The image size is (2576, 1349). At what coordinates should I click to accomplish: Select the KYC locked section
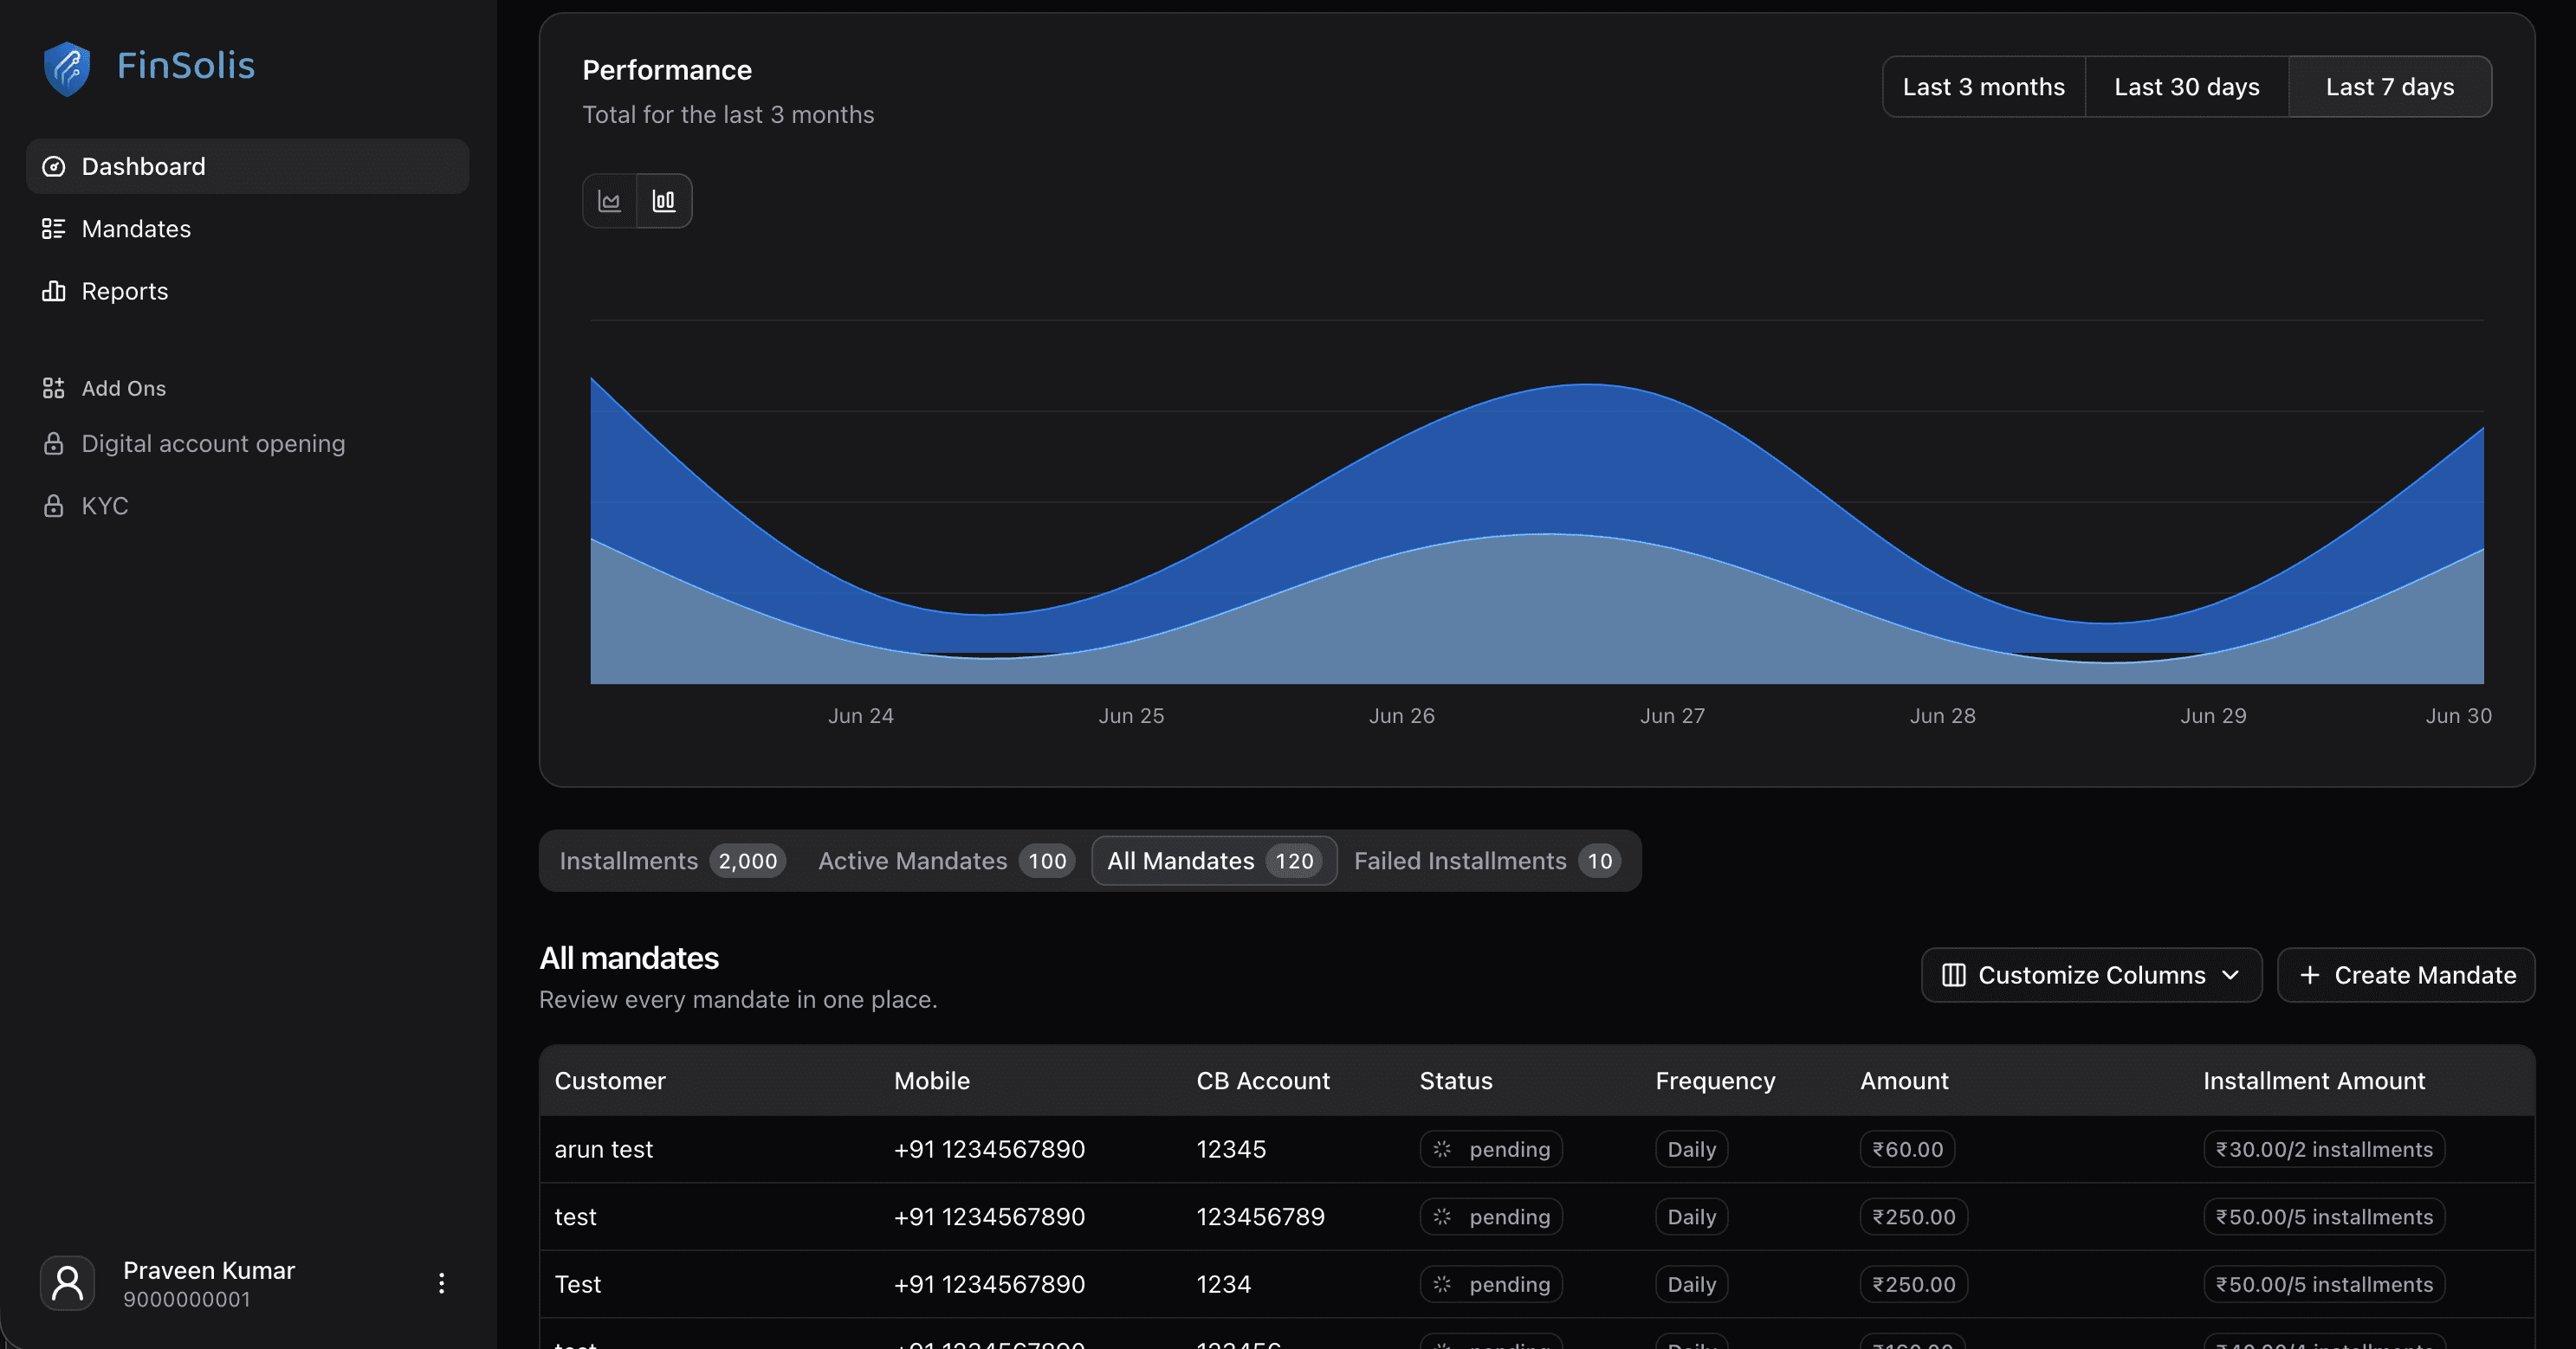coord(104,505)
